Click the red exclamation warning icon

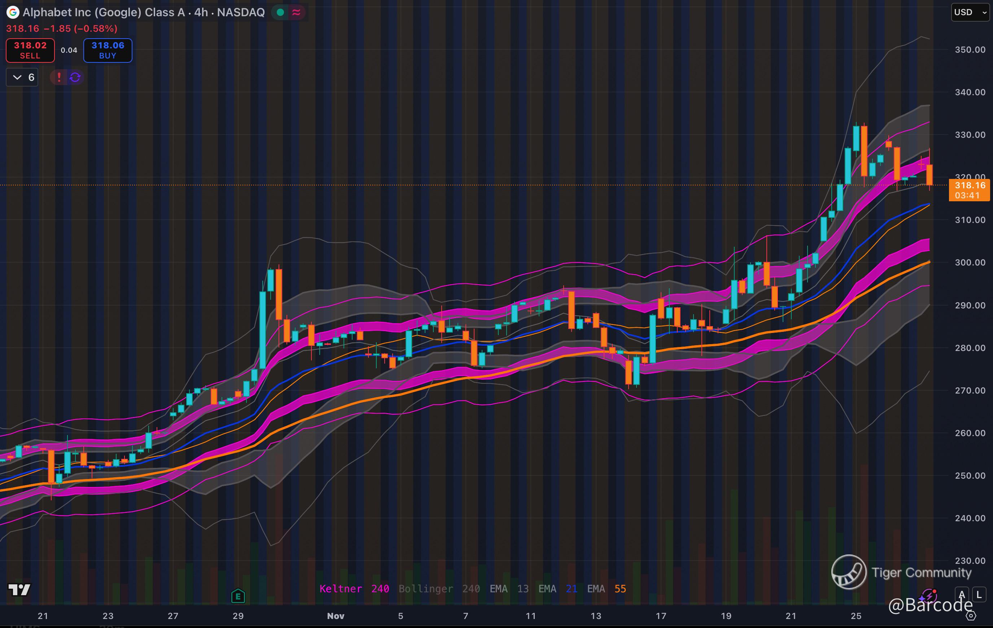click(59, 77)
